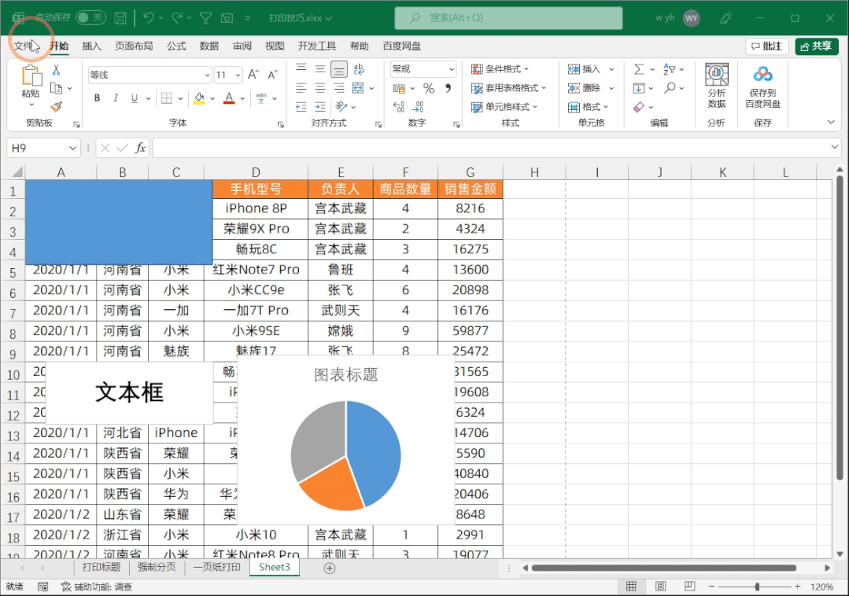Switch to the Data ribbon tab
This screenshot has height=596, width=849.
(209, 46)
